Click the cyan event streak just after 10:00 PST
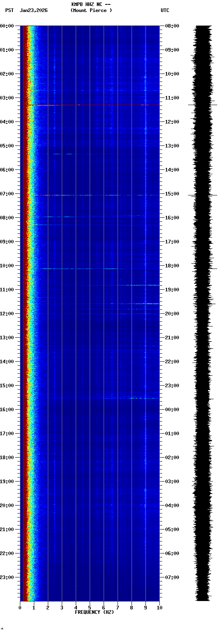220x633 pixels. [80, 269]
